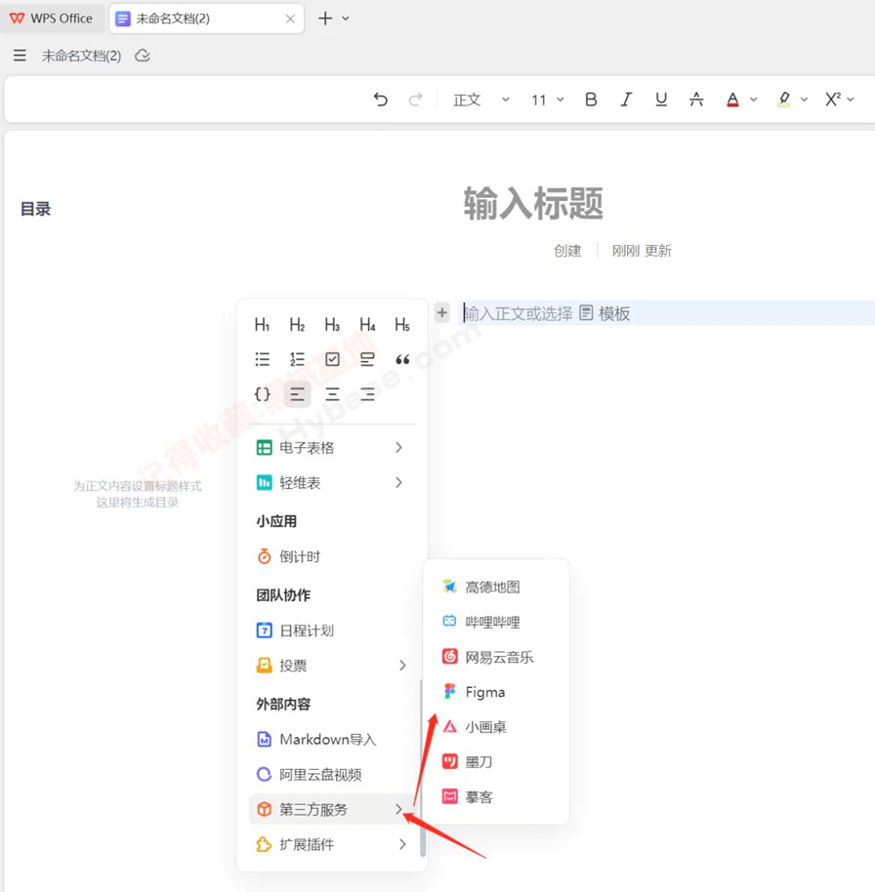Insert a code block
The width and height of the screenshot is (875, 892).
(x=262, y=394)
